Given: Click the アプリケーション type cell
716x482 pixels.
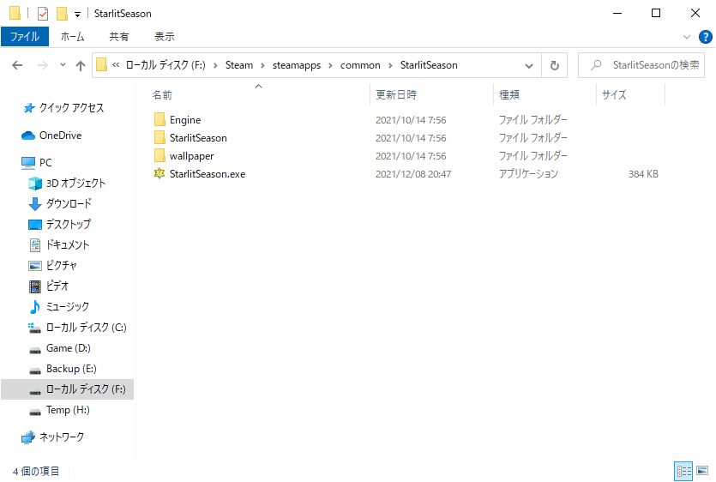Looking at the screenshot, I should (x=528, y=174).
